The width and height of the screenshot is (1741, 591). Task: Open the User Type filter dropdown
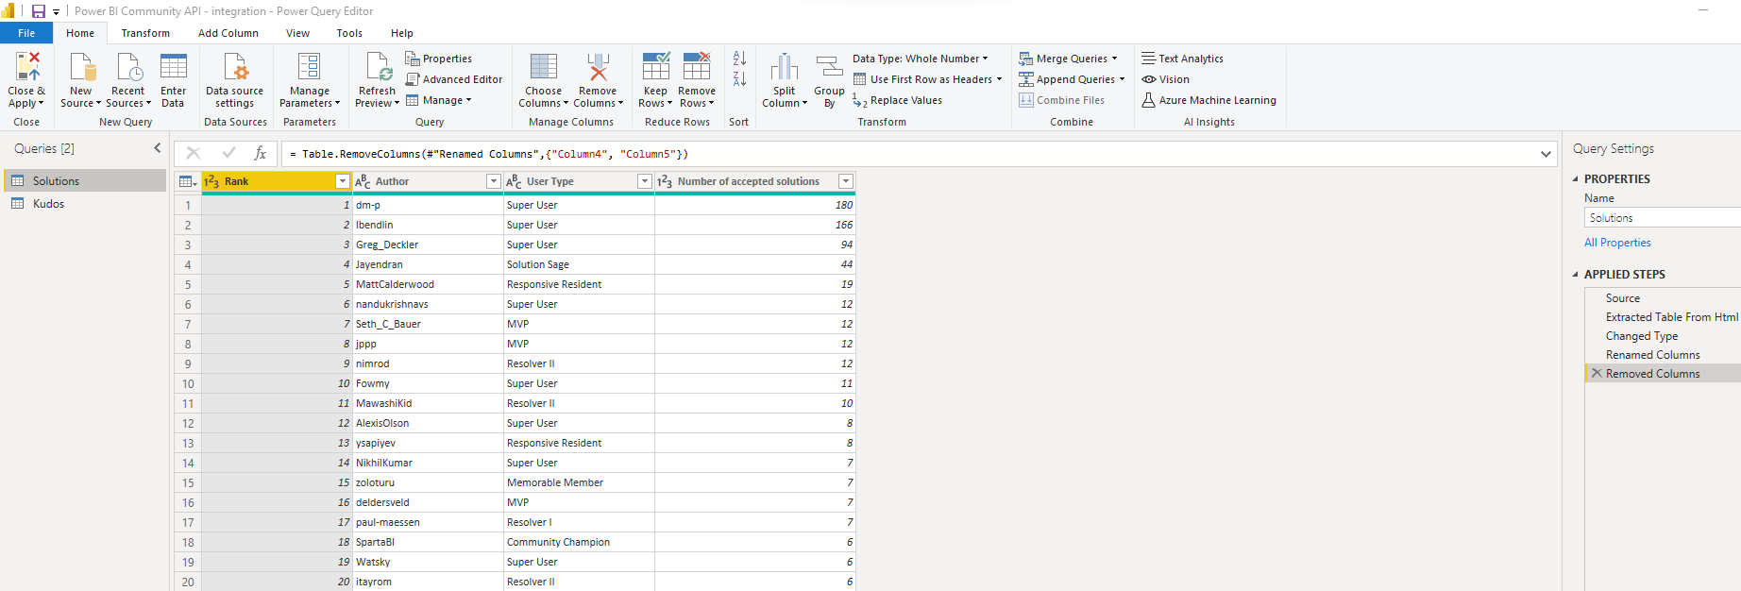[x=645, y=181]
